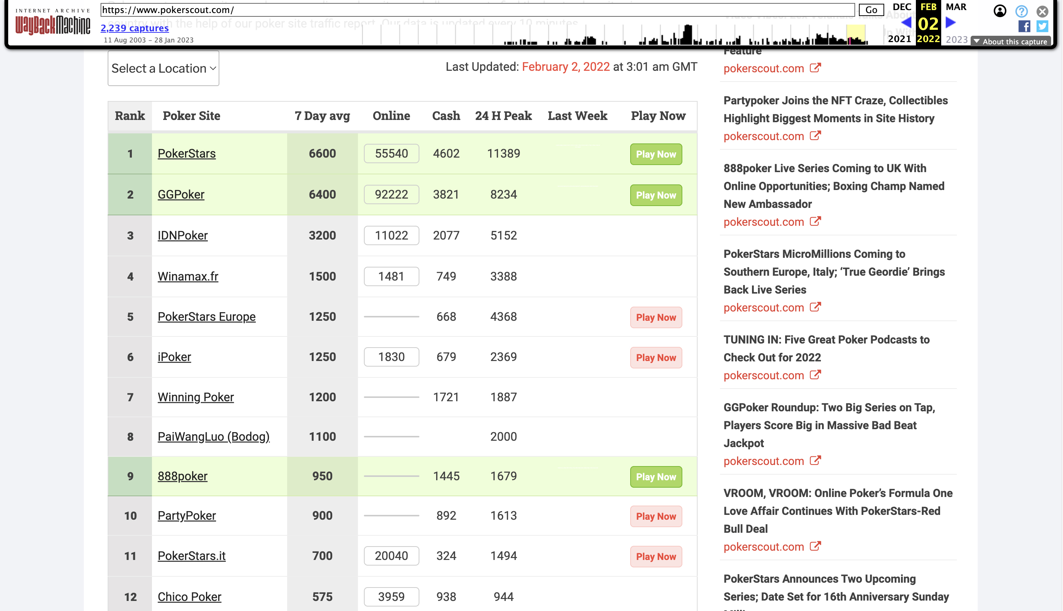
Task: Open the PokerStars site link
Action: [186, 153]
